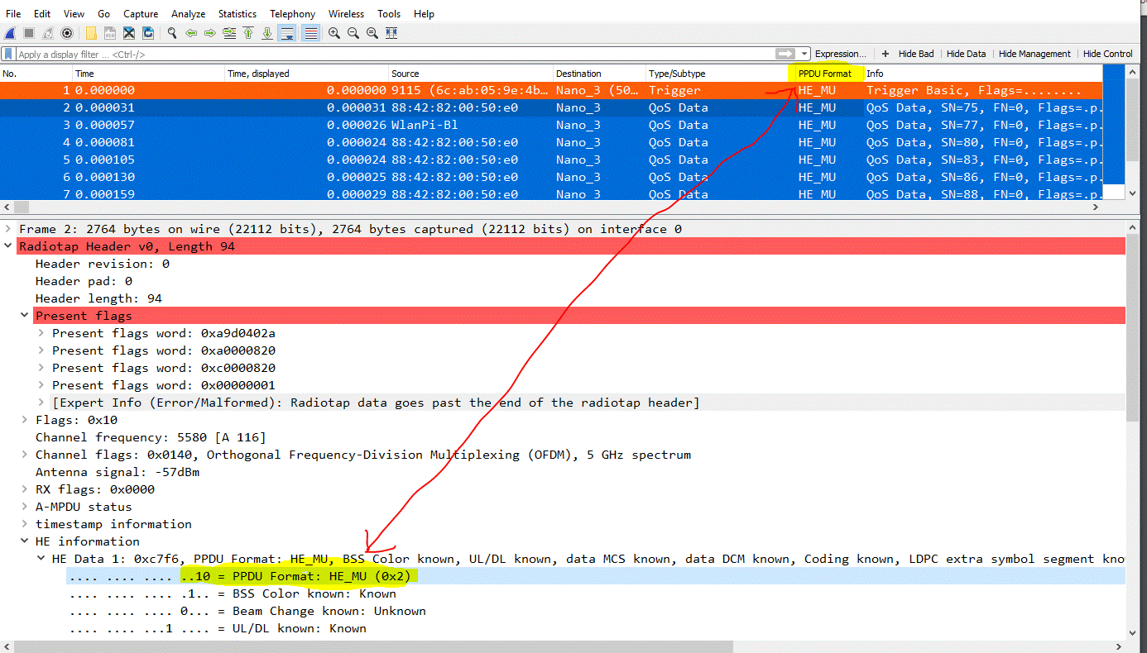Click the Hide Management filter button
Screen dimensions: 1147x653
[1034, 53]
